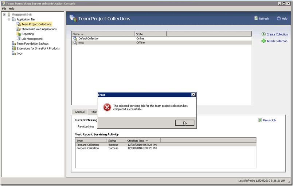Open SharePoint Web Applications node
The width and height of the screenshot is (293, 186).
[x=39, y=29]
